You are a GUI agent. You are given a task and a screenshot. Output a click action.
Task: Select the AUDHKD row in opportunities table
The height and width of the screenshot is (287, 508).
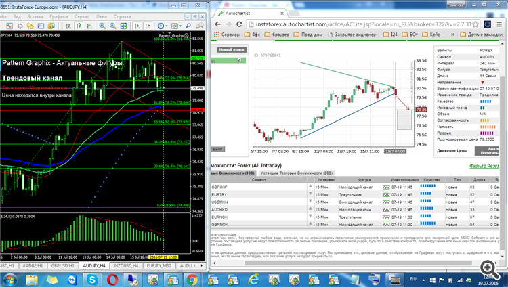(x=356, y=210)
